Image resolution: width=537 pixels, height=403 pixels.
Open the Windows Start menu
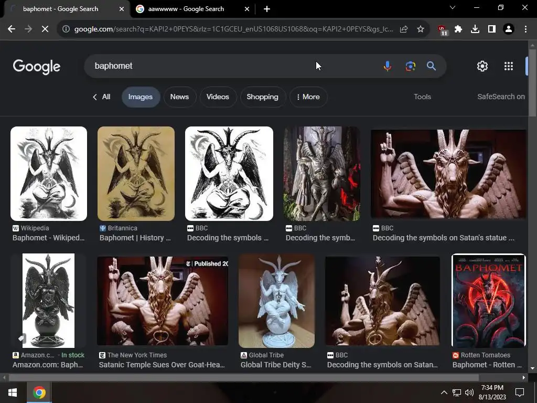point(13,393)
